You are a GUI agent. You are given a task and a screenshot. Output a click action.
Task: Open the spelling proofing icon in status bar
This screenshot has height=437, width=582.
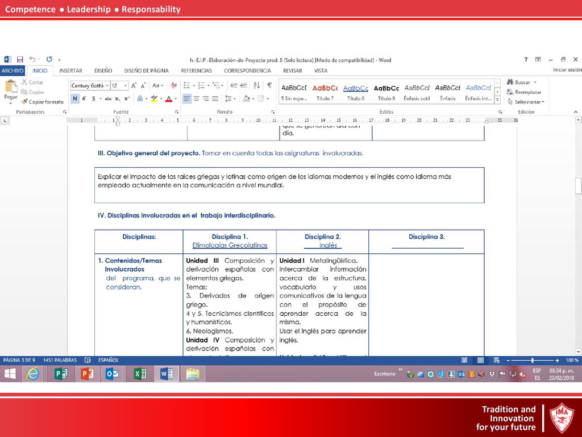point(88,360)
